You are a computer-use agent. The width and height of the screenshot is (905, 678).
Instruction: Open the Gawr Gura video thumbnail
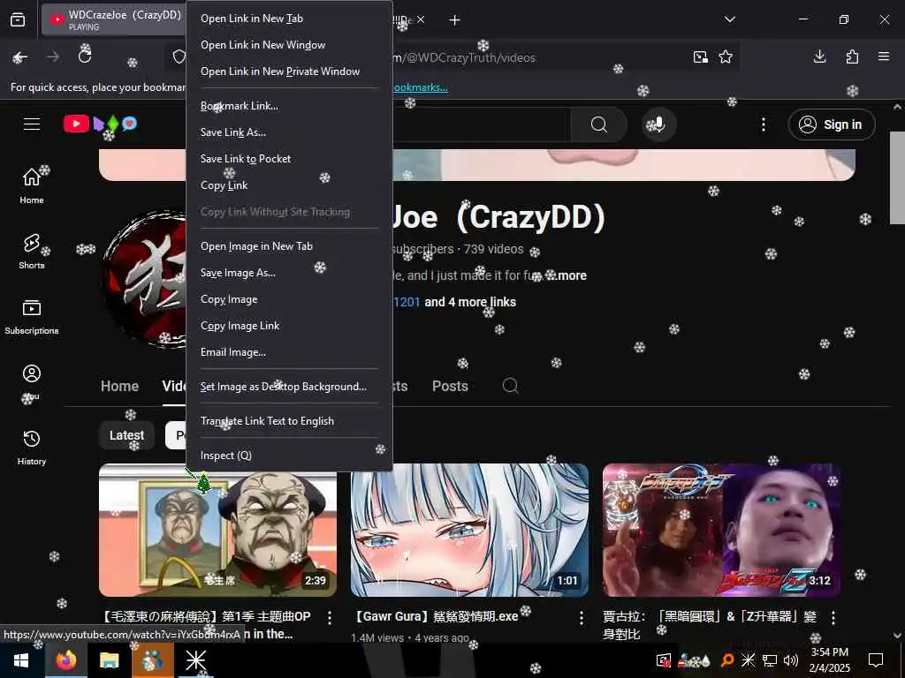[470, 530]
